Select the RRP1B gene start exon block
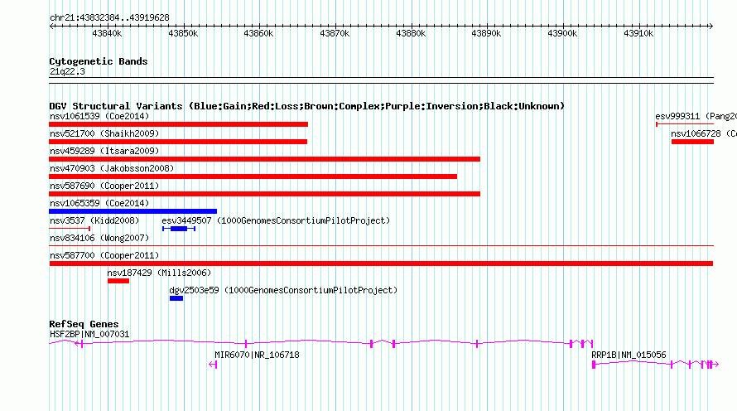The image size is (737, 411). pyautogui.click(x=594, y=365)
